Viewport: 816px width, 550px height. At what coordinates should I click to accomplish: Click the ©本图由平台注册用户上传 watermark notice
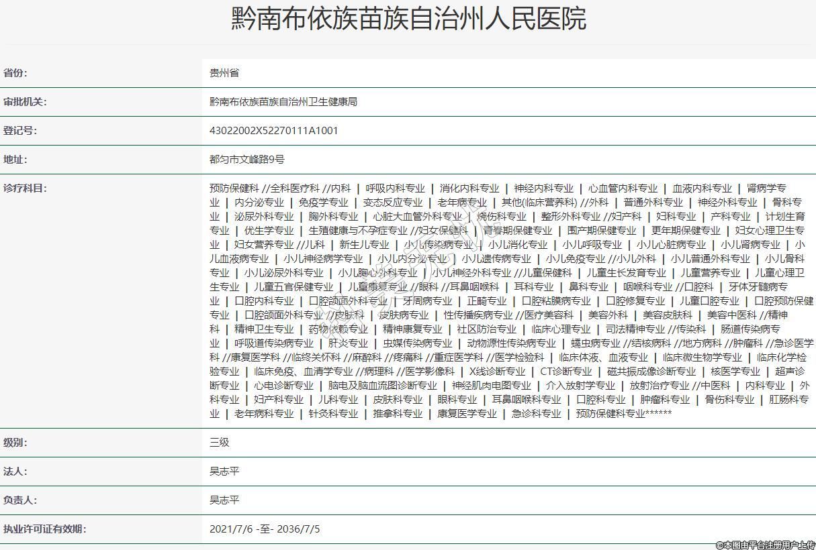764,545
